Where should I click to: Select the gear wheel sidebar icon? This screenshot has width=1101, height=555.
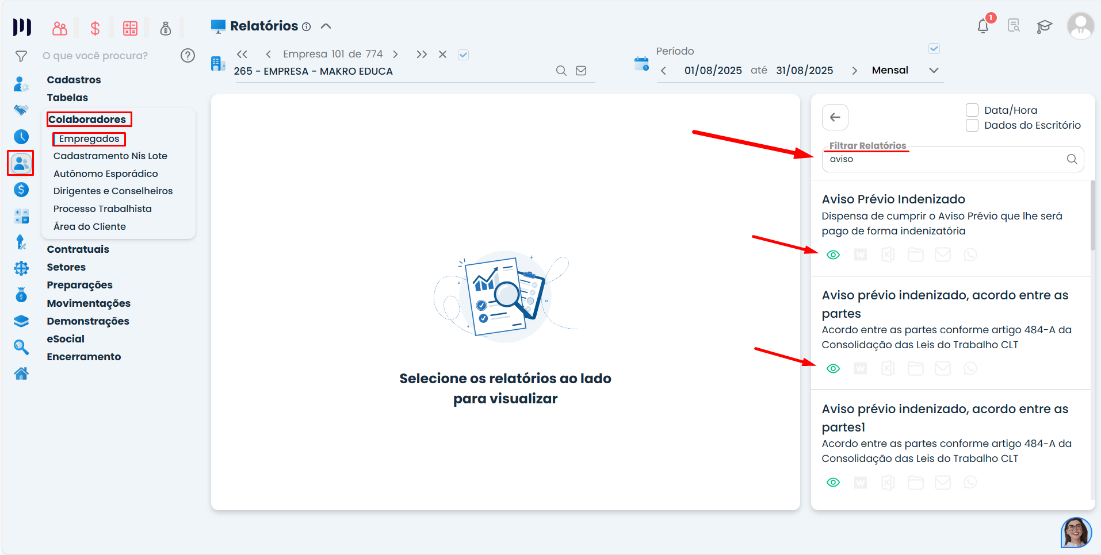(x=21, y=268)
